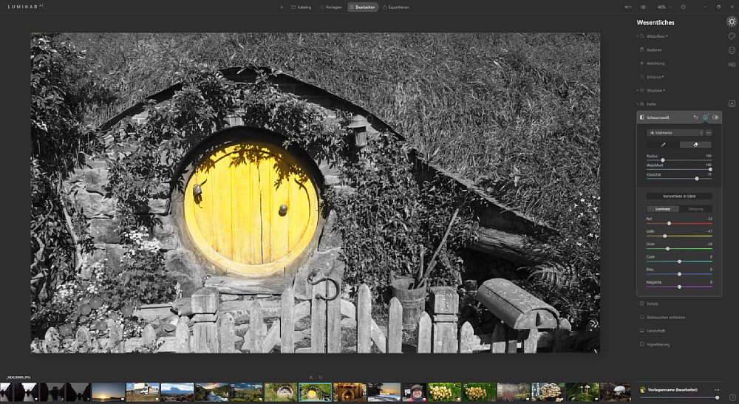Screen dimensions: 739x404
Task: Click the reject X icon above filmstrip
Action: pos(310,377)
